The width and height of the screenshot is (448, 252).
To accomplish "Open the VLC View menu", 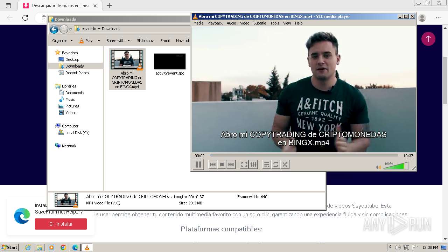I will 287,23.
